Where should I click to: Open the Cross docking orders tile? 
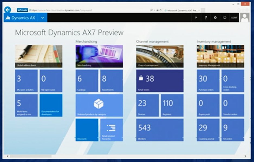pos(233,81)
